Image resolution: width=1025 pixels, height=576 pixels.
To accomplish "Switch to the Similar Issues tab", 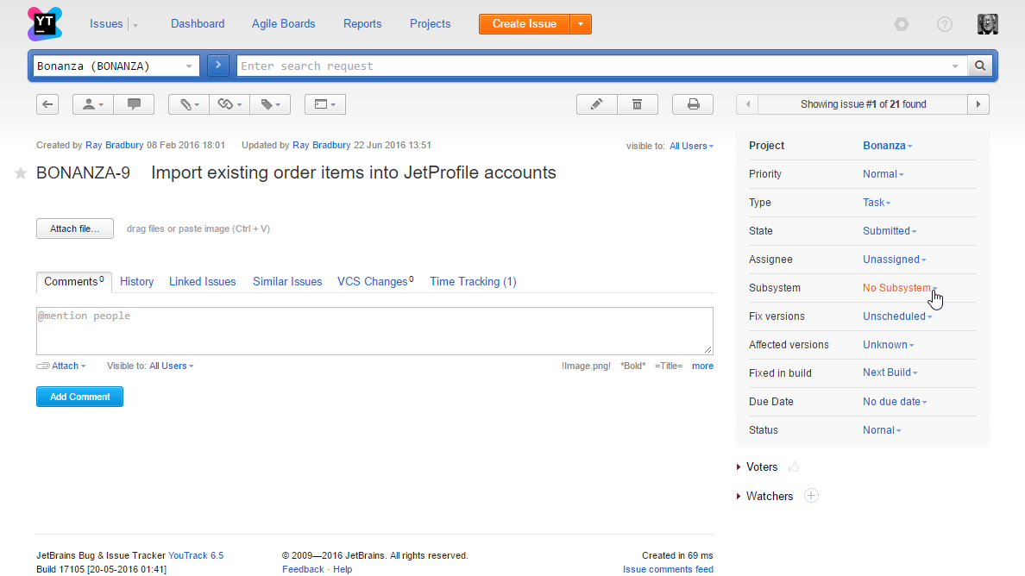I will click(287, 282).
